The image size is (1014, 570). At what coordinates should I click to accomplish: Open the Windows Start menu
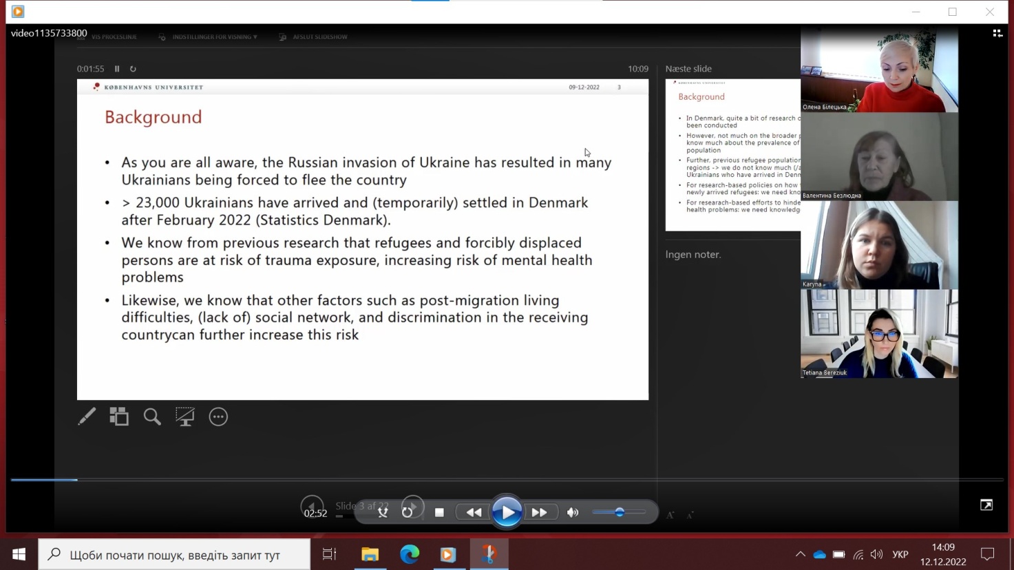click(19, 554)
